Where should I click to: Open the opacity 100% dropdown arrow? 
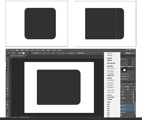coord(134,87)
